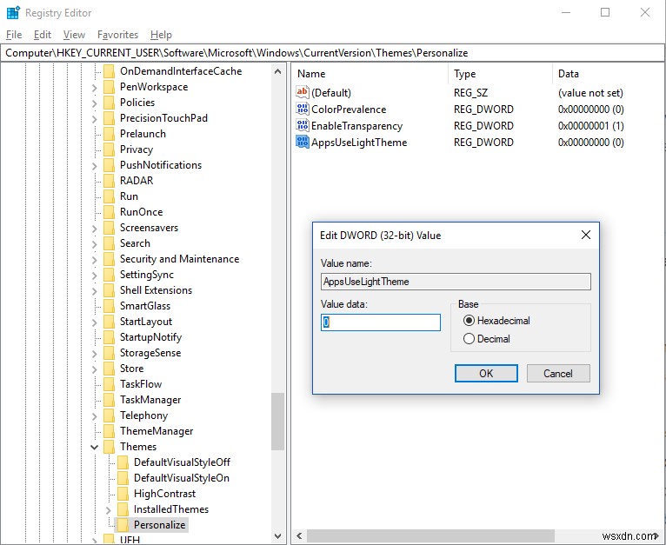The width and height of the screenshot is (666, 545).
Task: Open the Help menu
Action: [x=161, y=35]
